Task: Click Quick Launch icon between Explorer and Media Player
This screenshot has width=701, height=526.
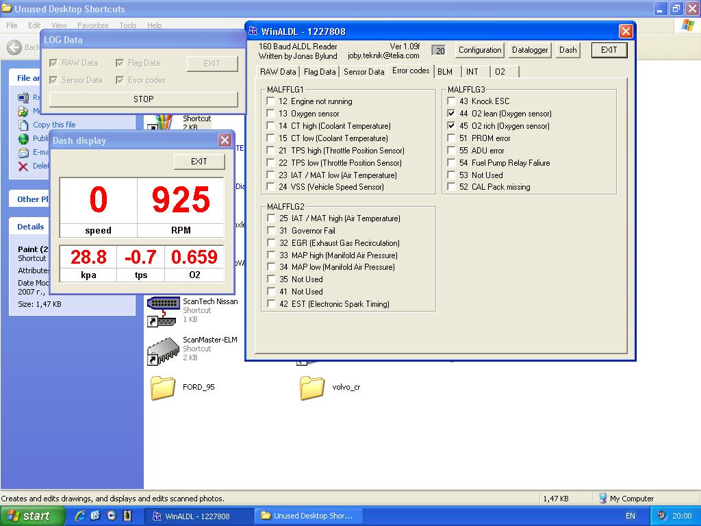Action: pyautogui.click(x=96, y=516)
